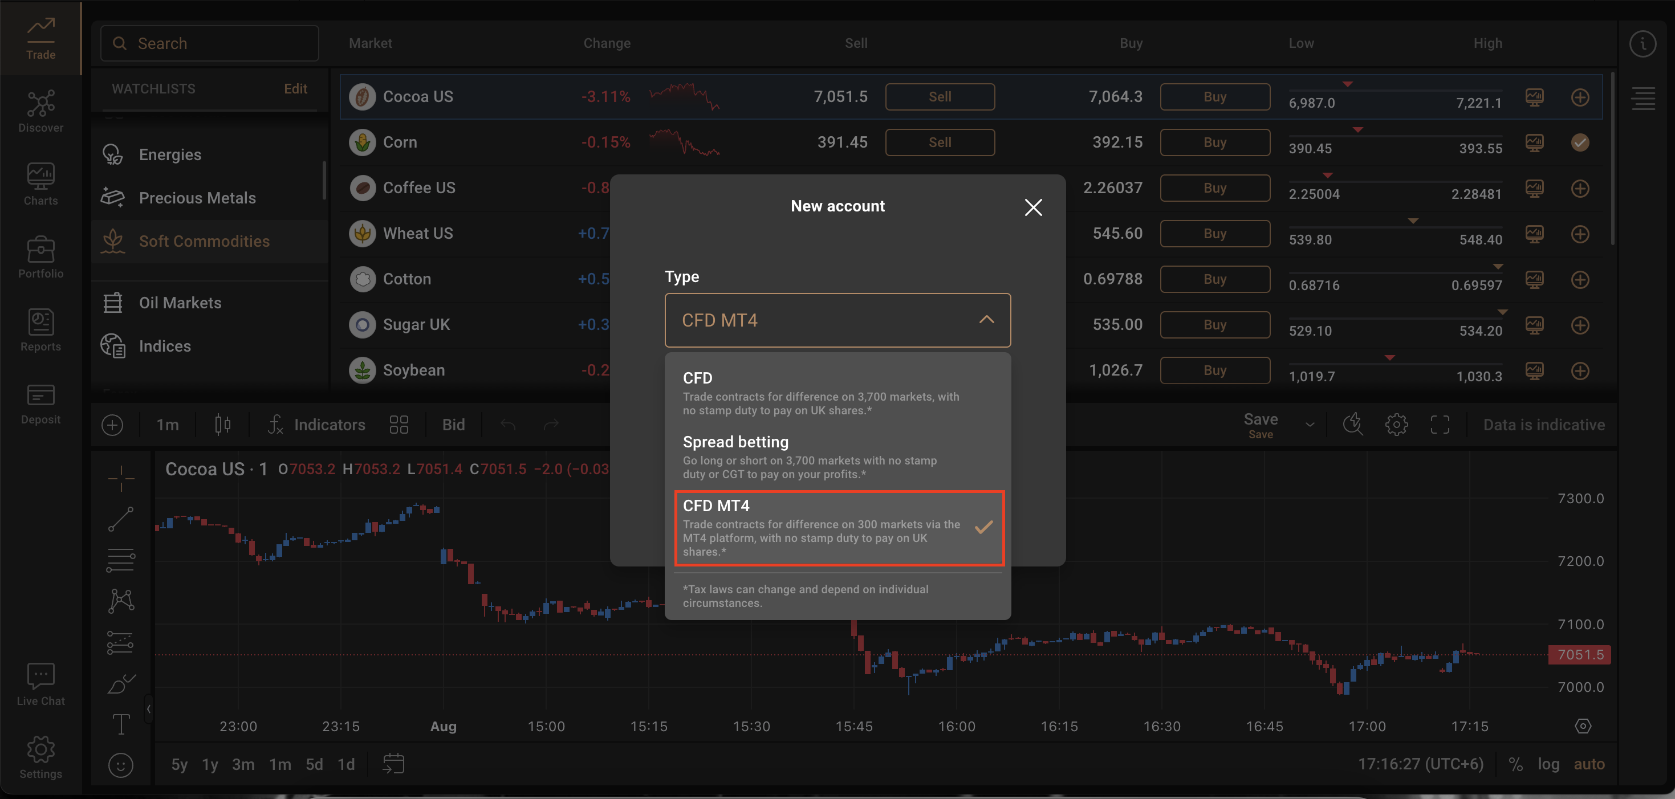
Task: Enter fullscreen chart mode
Action: pos(1440,425)
